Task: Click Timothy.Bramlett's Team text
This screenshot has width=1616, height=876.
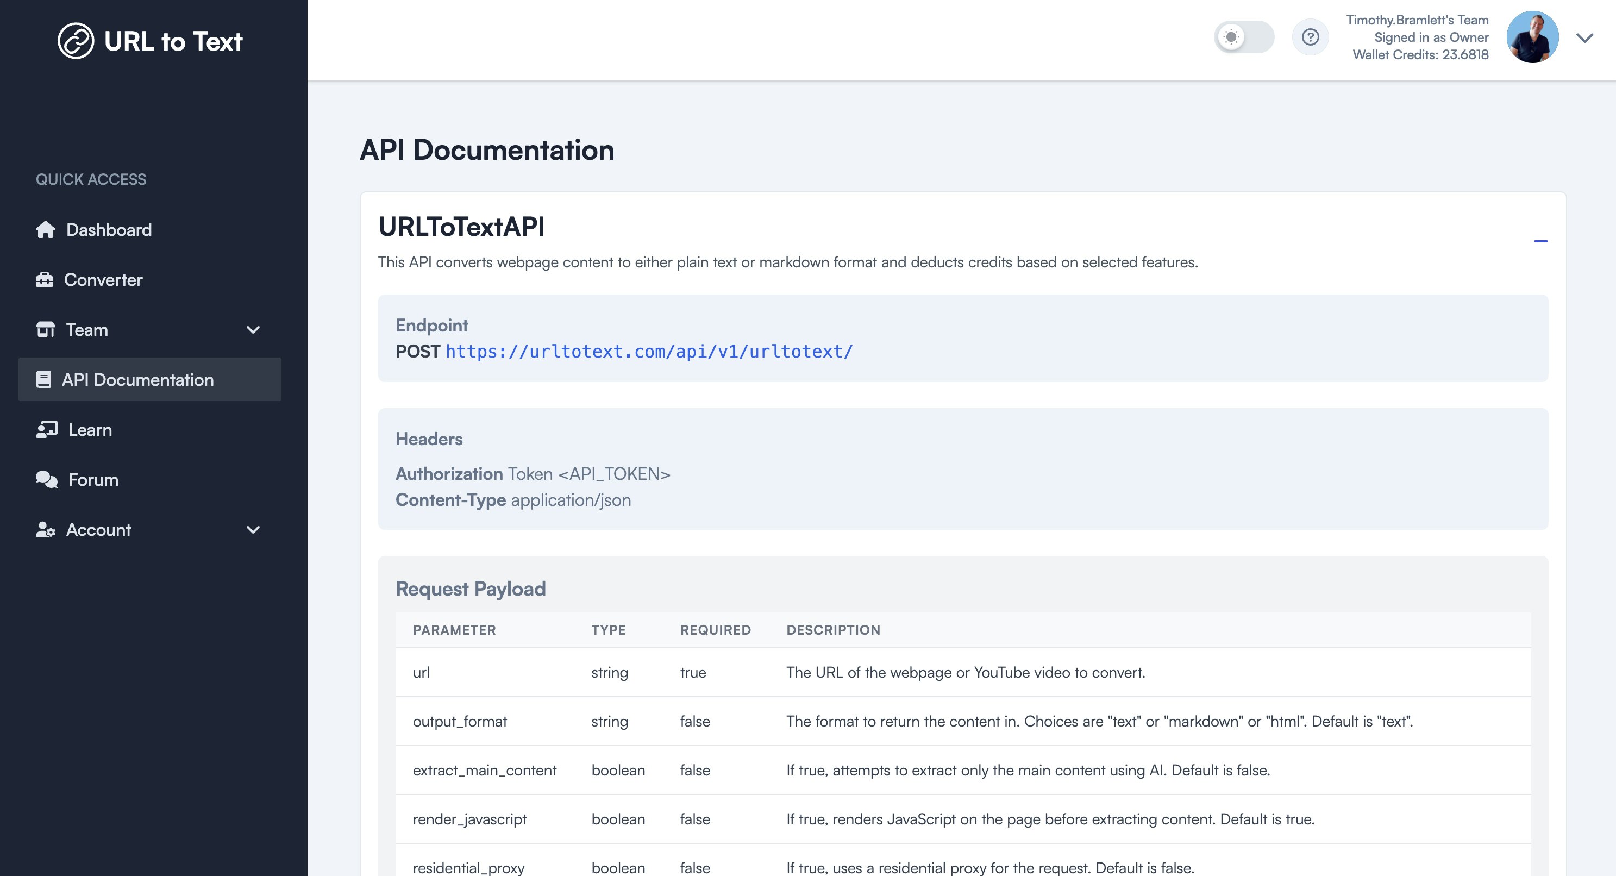Action: pos(1417,20)
